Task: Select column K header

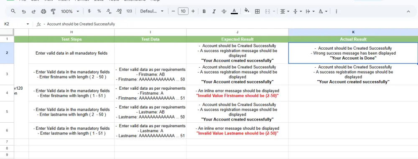Action: 353,32
